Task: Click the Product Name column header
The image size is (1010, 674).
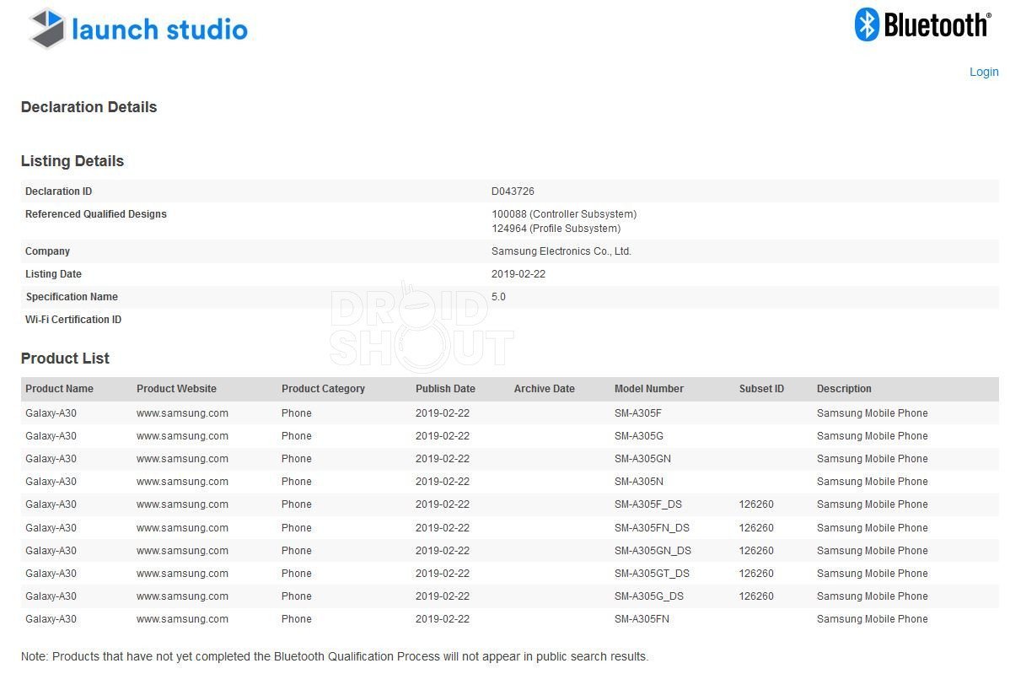Action: pos(59,389)
